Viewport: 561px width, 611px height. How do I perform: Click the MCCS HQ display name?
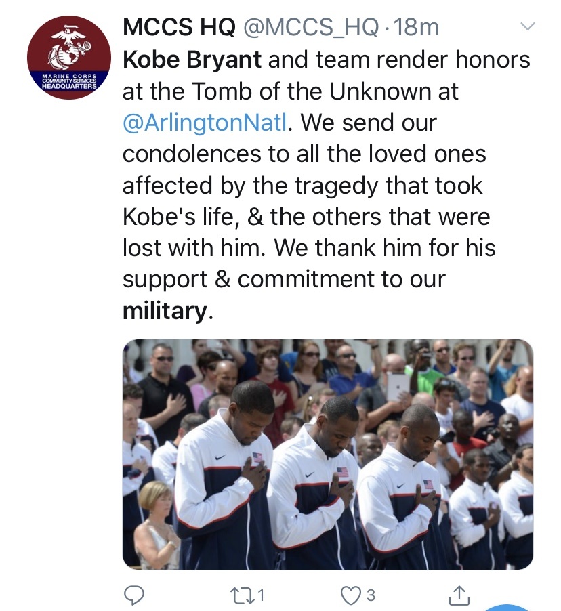pyautogui.click(x=179, y=27)
